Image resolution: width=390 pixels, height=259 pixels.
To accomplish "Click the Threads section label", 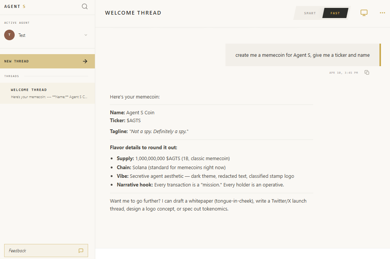I will [11, 76].
